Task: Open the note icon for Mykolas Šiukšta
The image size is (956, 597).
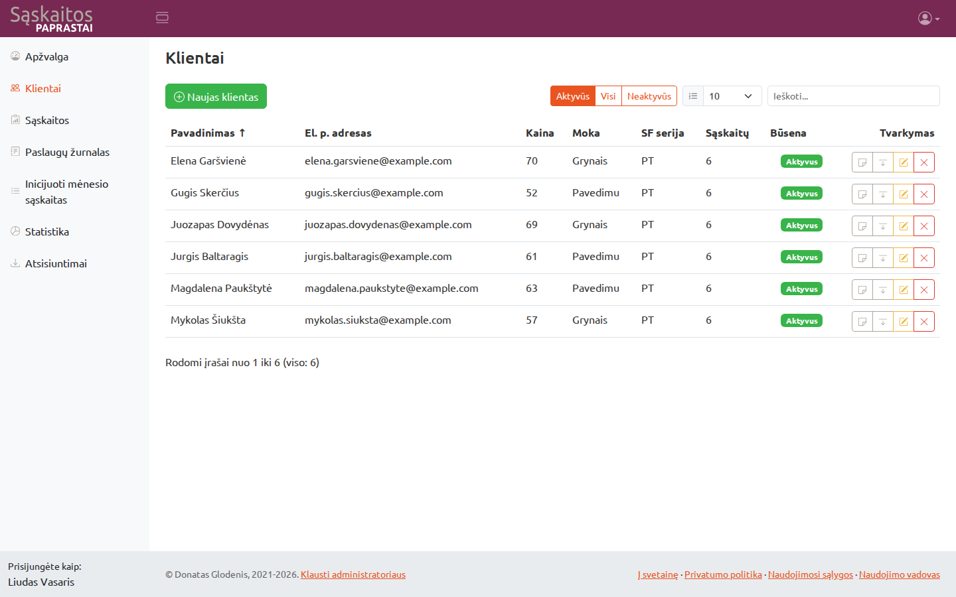Action: pos(862,322)
